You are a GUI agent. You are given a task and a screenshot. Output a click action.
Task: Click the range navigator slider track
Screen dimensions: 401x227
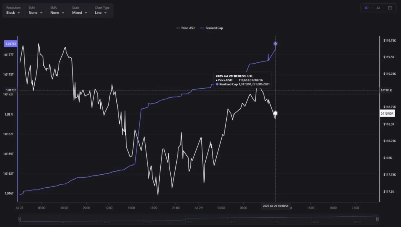[198, 218]
